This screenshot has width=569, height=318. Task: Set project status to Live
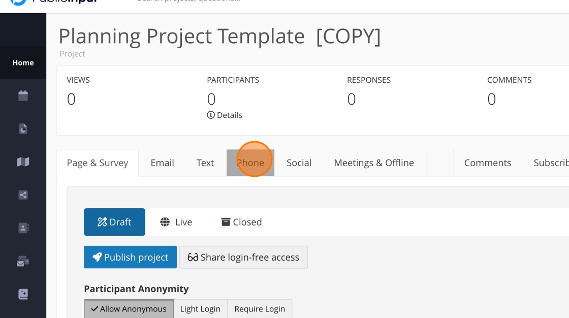(176, 222)
